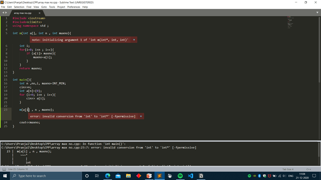Open the Goto menu

44,7
